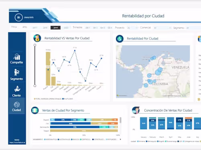
Task: Select year 2017 in Año slicer
Action: click(35, 28)
